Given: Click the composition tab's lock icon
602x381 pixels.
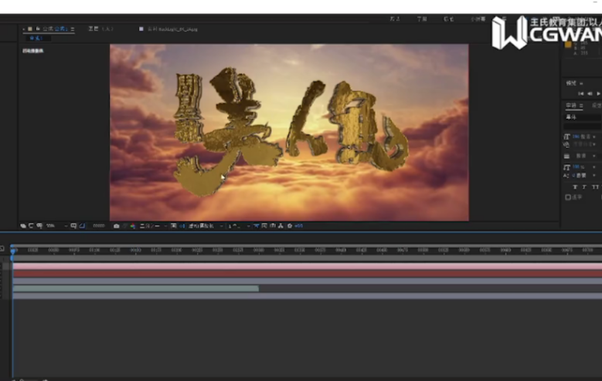Looking at the screenshot, I should pyautogui.click(x=38, y=29).
